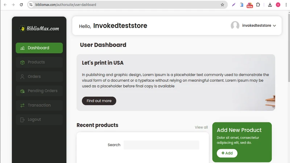Click the Add New Product heading
This screenshot has width=290, height=163.
coord(239,130)
